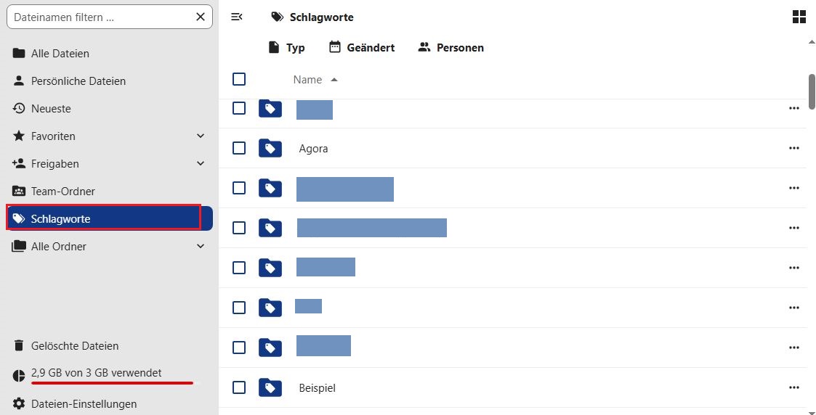Image resolution: width=816 pixels, height=415 pixels.
Task: Check the Agora row checkbox
Action: click(x=239, y=148)
